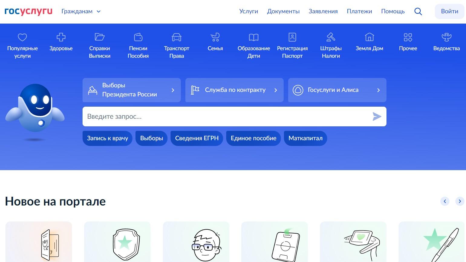Screen dimensions: 466x262
Task: Open the Платежи menu item
Action: (x=359, y=11)
